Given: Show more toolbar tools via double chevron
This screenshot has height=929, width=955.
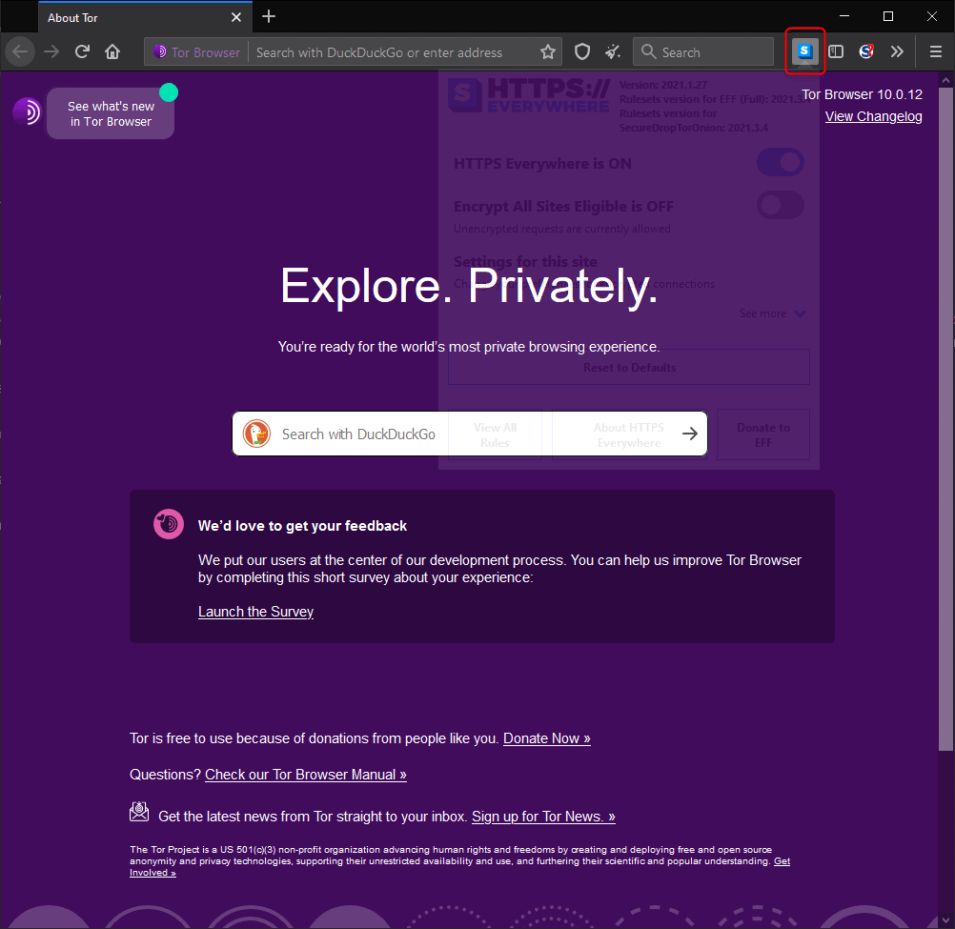Looking at the screenshot, I should [897, 51].
